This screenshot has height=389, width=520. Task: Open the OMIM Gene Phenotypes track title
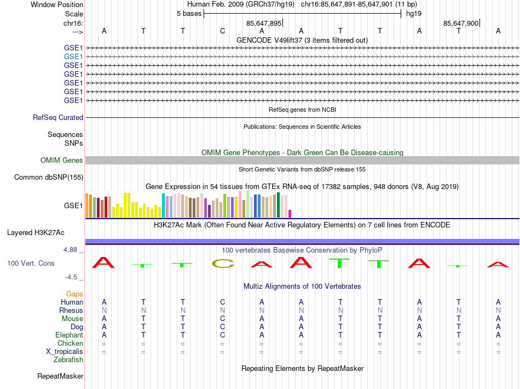click(x=302, y=152)
